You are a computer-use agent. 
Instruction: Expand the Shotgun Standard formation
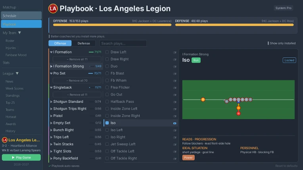[x=51, y=102]
